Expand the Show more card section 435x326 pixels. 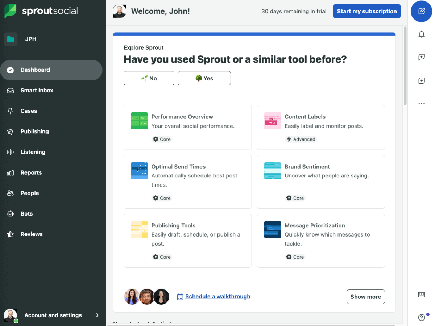(x=365, y=296)
